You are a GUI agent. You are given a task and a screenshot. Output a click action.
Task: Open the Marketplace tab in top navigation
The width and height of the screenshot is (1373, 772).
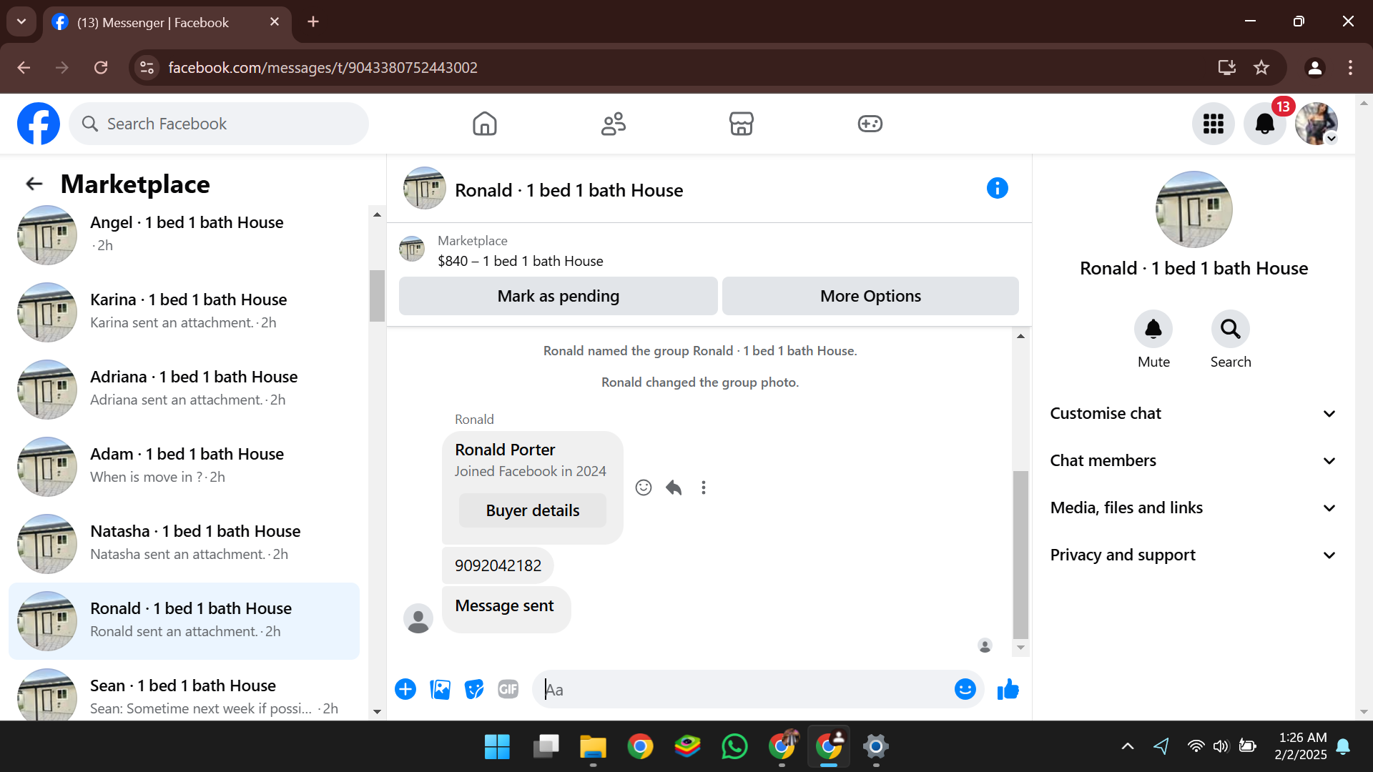pos(741,124)
